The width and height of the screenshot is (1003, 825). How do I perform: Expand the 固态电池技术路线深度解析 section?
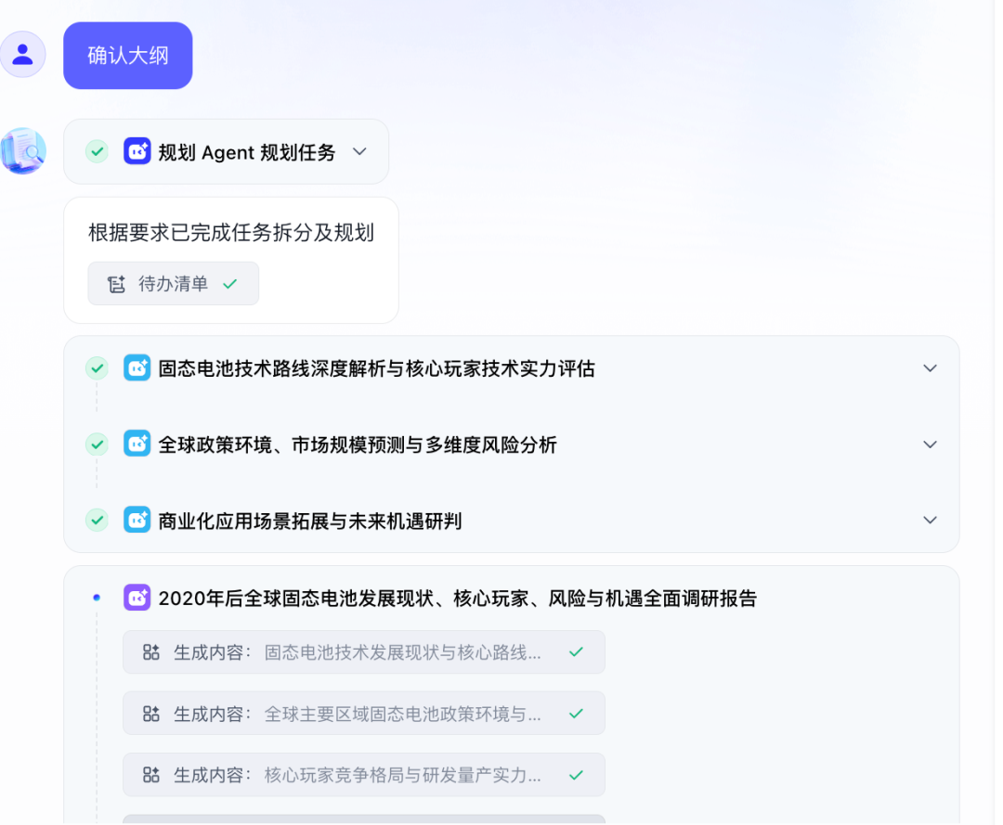point(930,367)
